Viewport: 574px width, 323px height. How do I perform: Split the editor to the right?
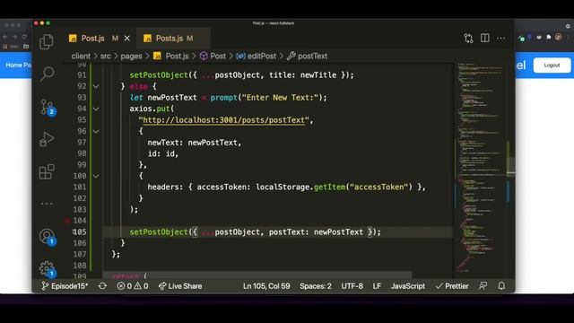tap(485, 38)
